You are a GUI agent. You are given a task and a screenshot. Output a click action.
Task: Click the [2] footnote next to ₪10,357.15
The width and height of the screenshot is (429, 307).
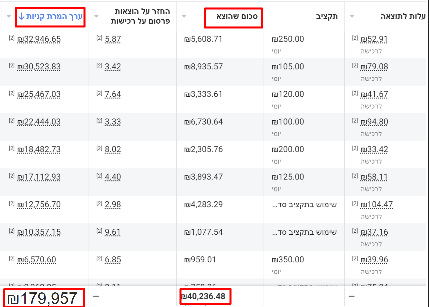pyautogui.click(x=12, y=231)
